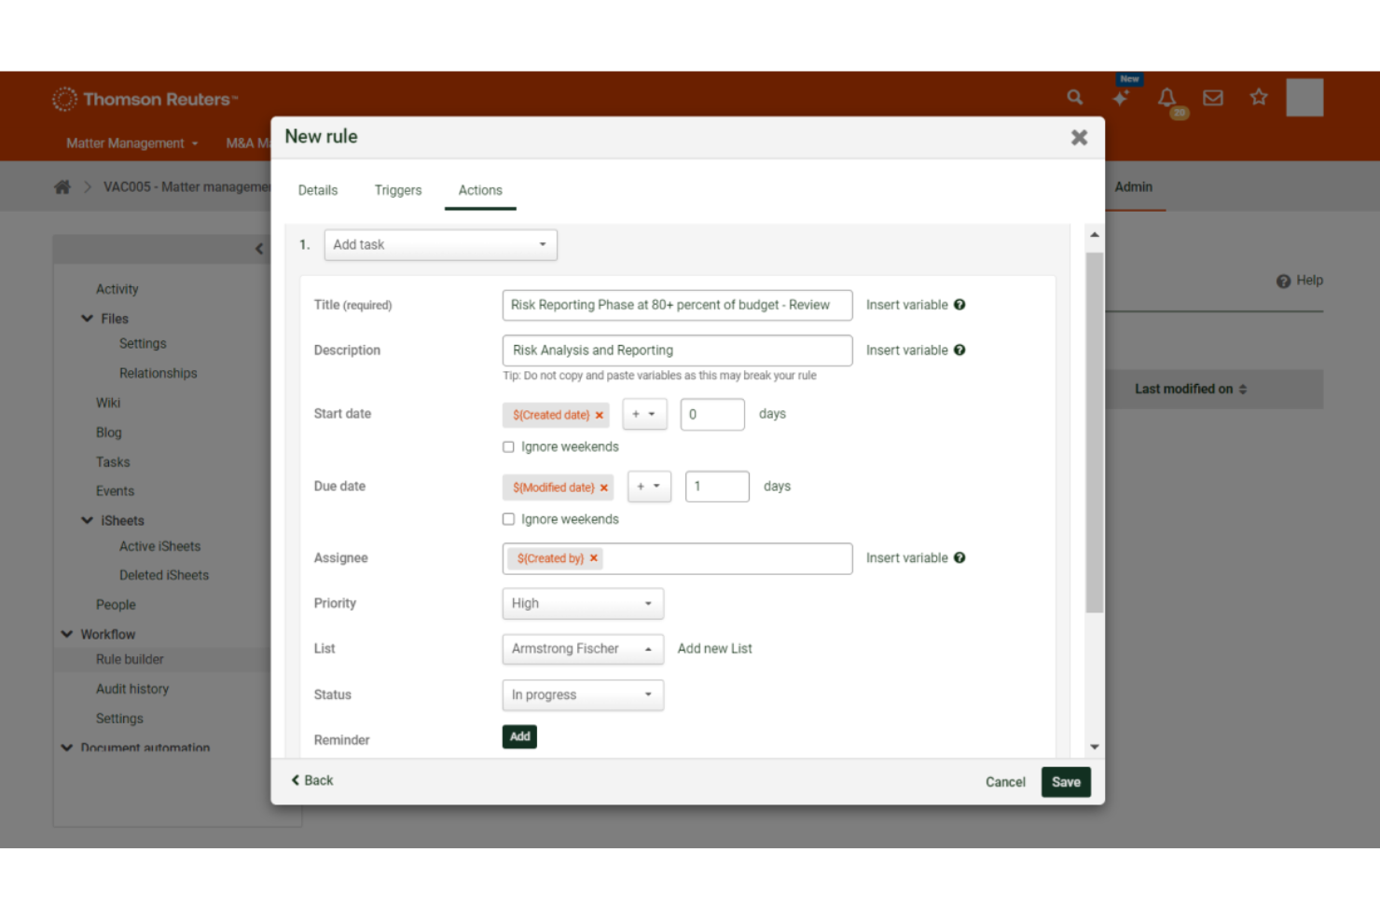Open Rule builder in sidebar
The image size is (1380, 920).
pyautogui.click(x=130, y=660)
